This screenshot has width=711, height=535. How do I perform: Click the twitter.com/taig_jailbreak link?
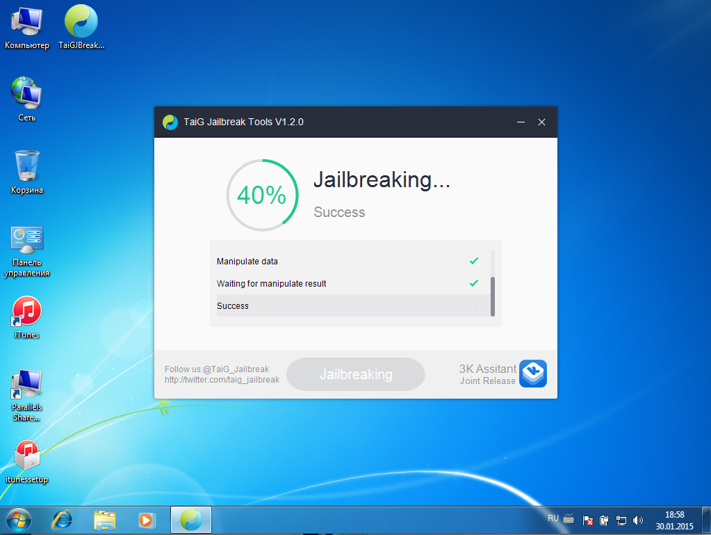tap(222, 380)
